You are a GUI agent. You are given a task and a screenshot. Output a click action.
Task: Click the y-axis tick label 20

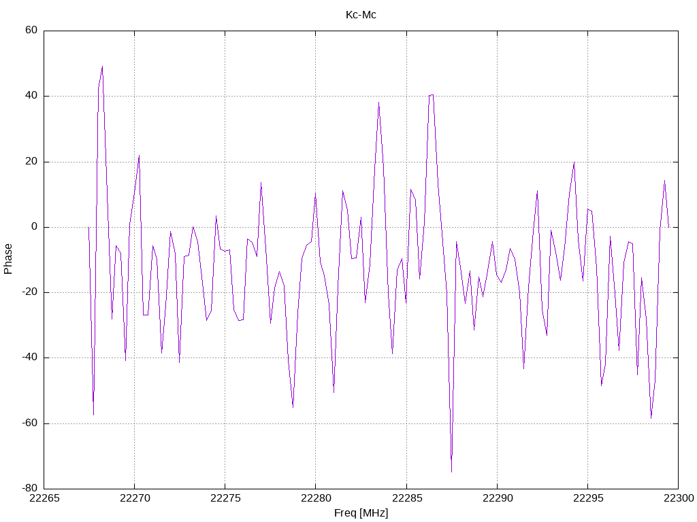[x=31, y=162]
